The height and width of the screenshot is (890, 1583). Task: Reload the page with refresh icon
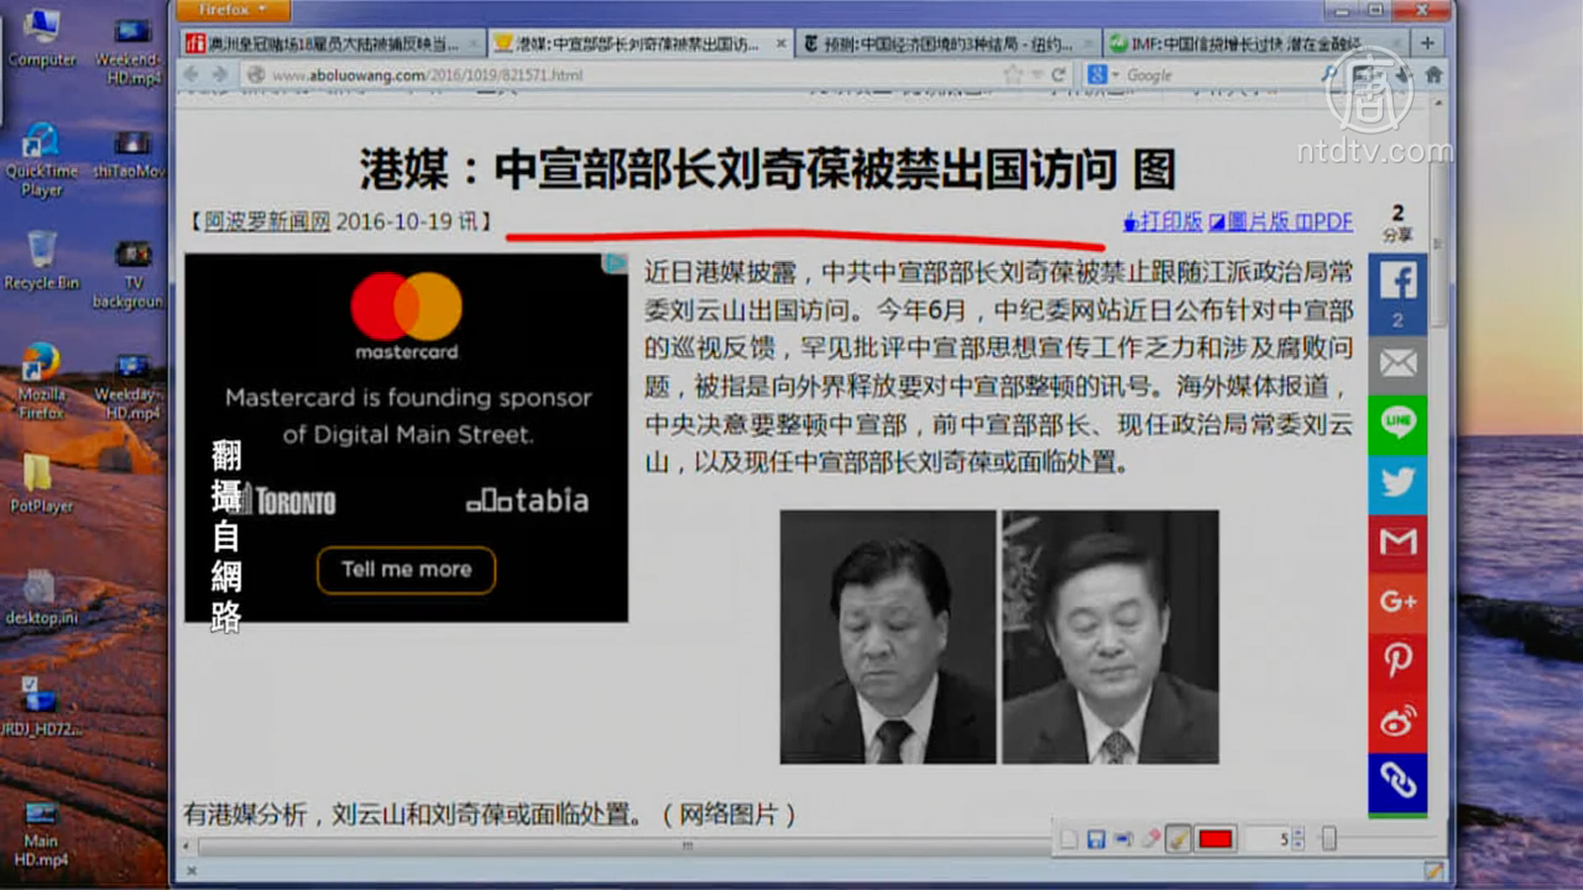tap(1058, 75)
